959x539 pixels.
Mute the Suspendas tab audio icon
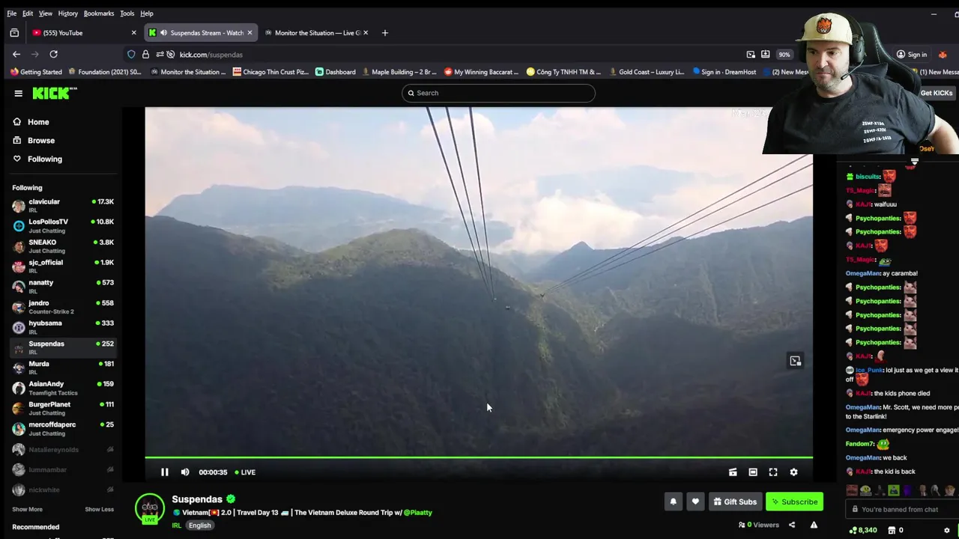tap(163, 33)
